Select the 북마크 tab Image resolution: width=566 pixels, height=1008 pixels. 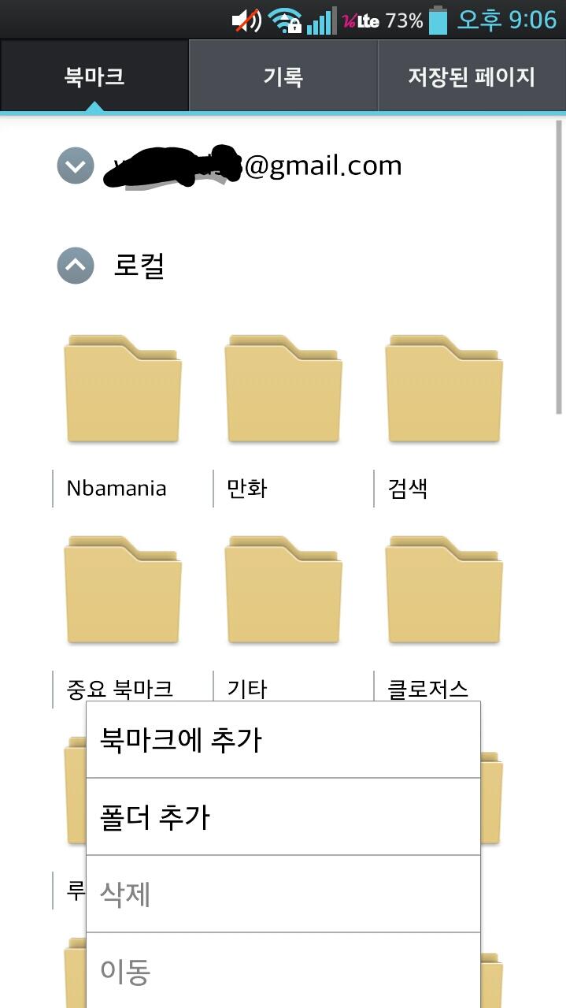click(x=94, y=76)
